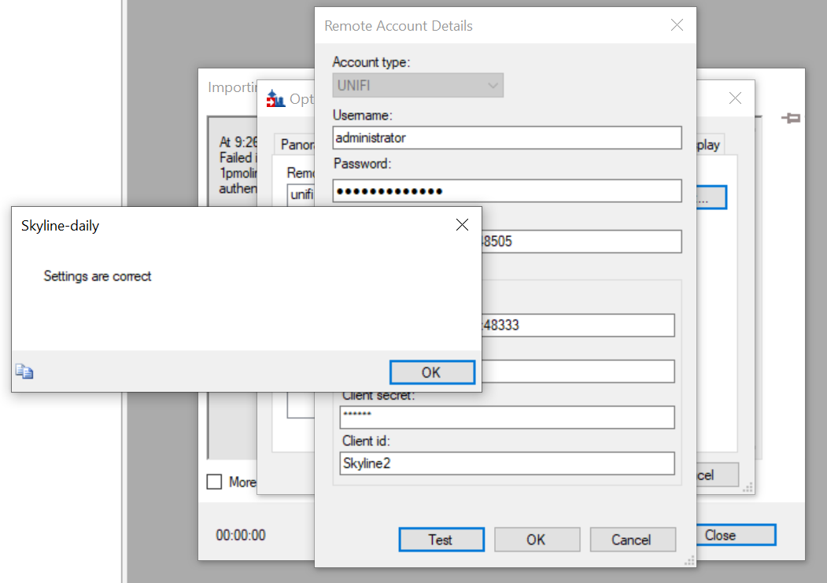
Task: Click the pin icon beside the Importing window
Action: (x=790, y=118)
